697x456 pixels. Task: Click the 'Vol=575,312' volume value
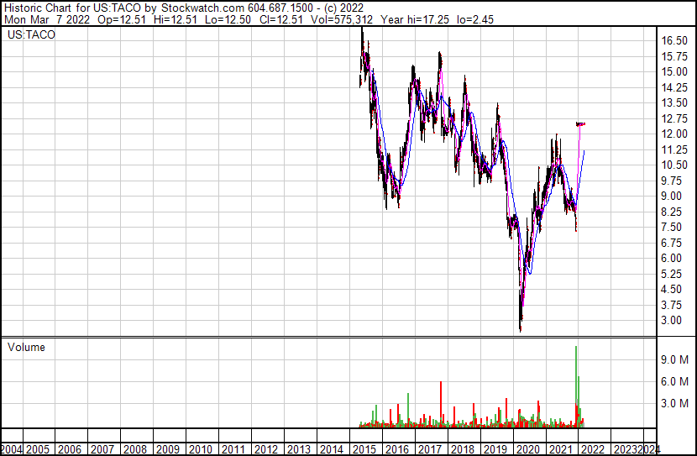click(x=342, y=19)
